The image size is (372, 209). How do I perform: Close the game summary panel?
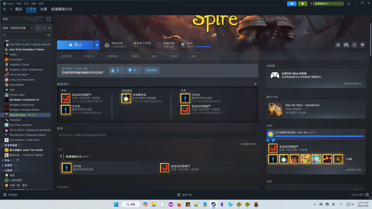[x=255, y=84]
